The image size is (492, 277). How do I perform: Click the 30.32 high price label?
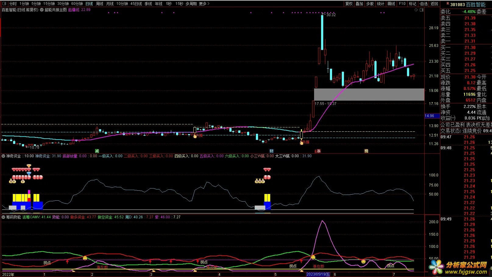[331, 15]
